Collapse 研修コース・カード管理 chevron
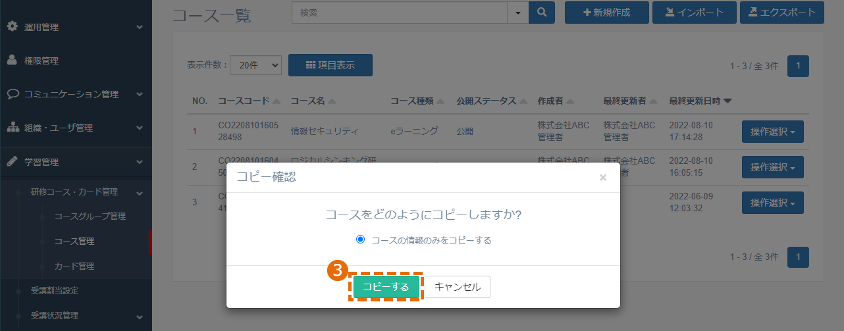The image size is (844, 331). point(140,193)
